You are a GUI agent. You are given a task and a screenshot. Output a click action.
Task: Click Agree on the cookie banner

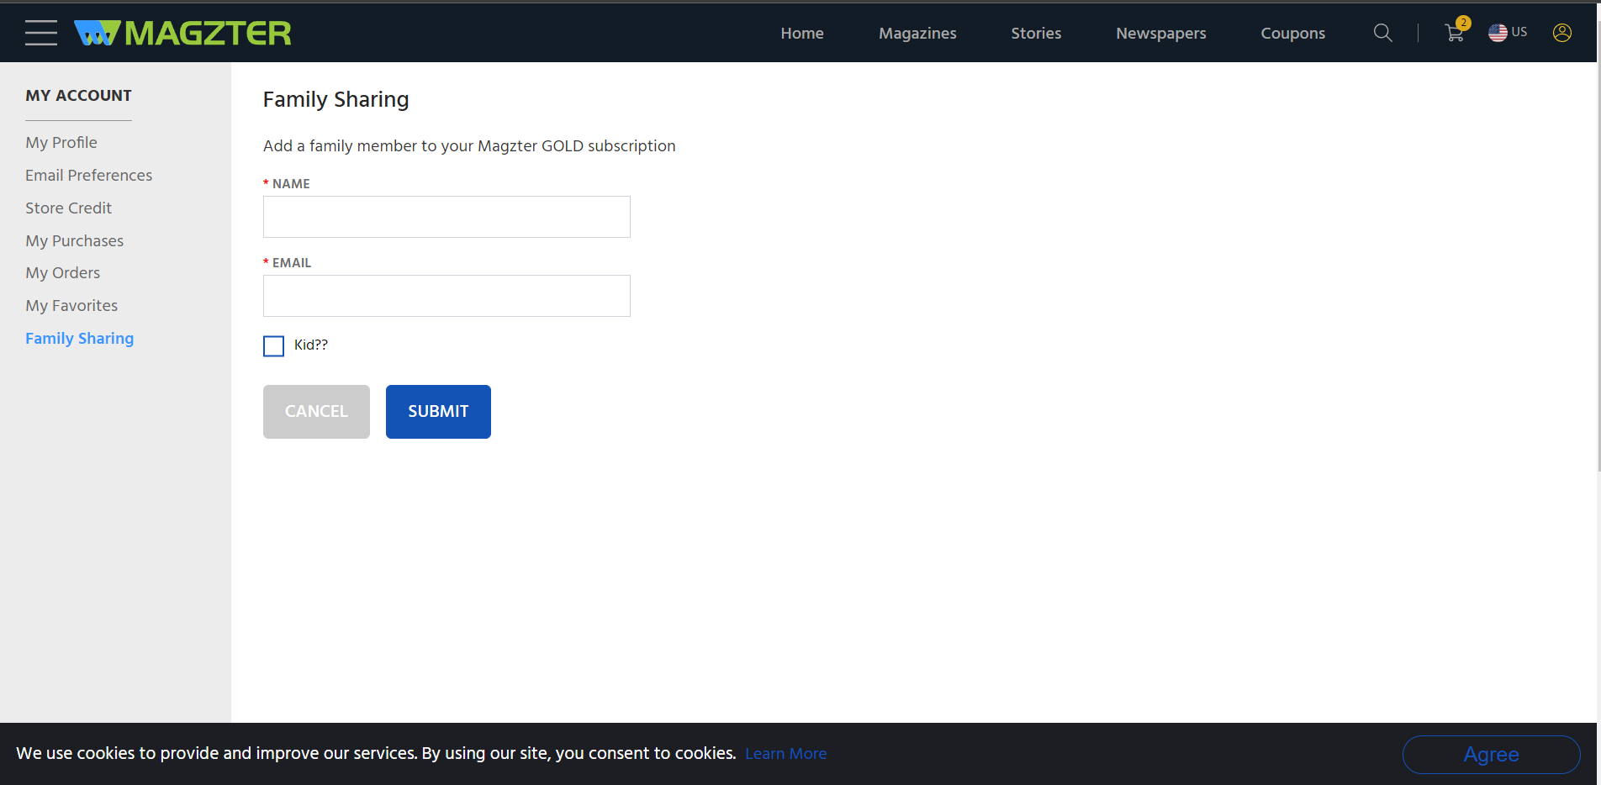tap(1491, 755)
